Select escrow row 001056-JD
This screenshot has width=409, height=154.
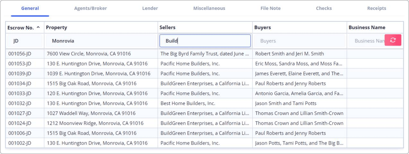(x=20, y=54)
